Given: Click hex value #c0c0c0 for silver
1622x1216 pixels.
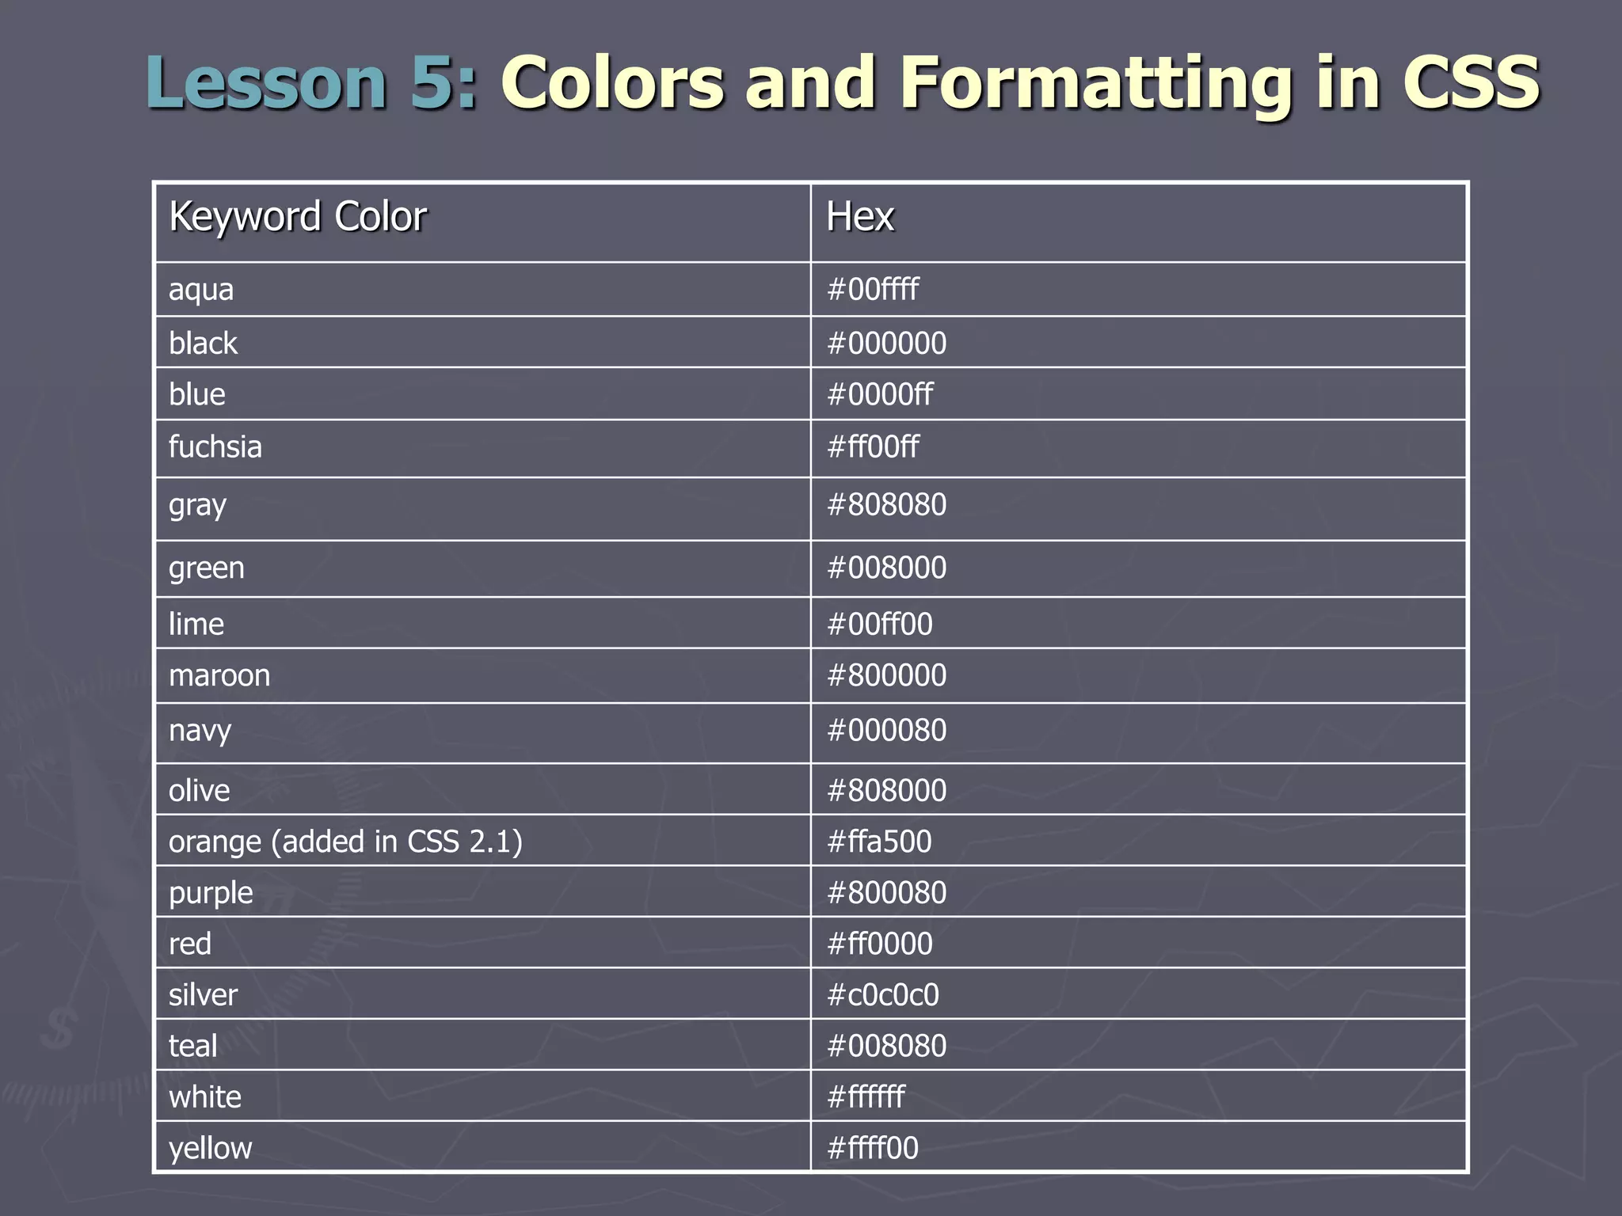Looking at the screenshot, I should (882, 995).
